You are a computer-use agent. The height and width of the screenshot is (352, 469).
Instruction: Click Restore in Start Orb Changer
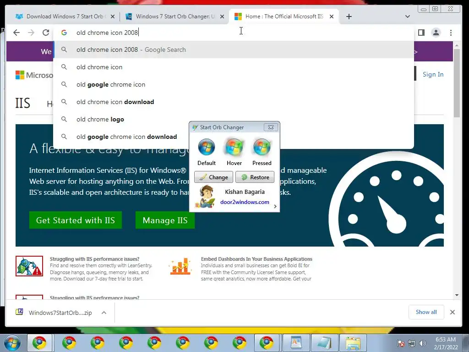coord(255,177)
